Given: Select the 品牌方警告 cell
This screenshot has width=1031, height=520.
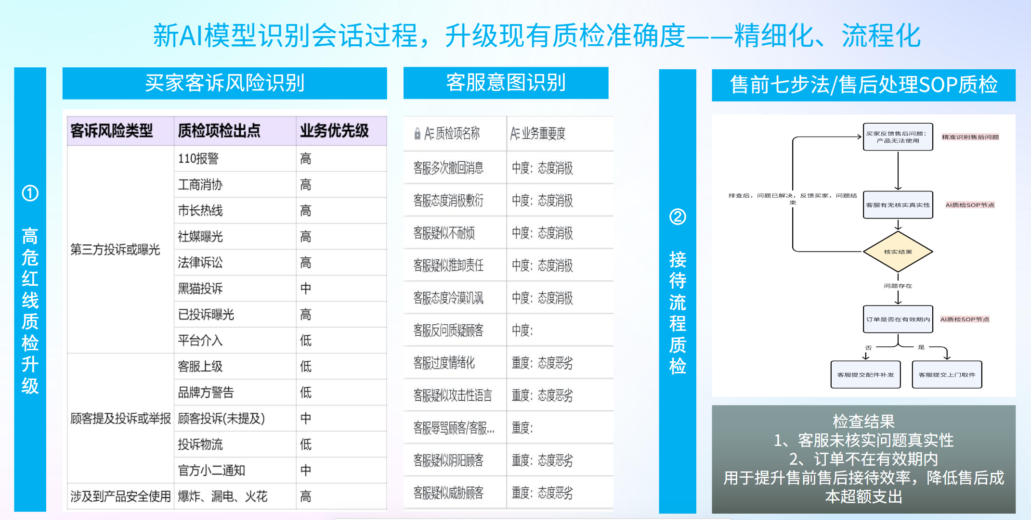Looking at the screenshot, I should pos(235,392).
